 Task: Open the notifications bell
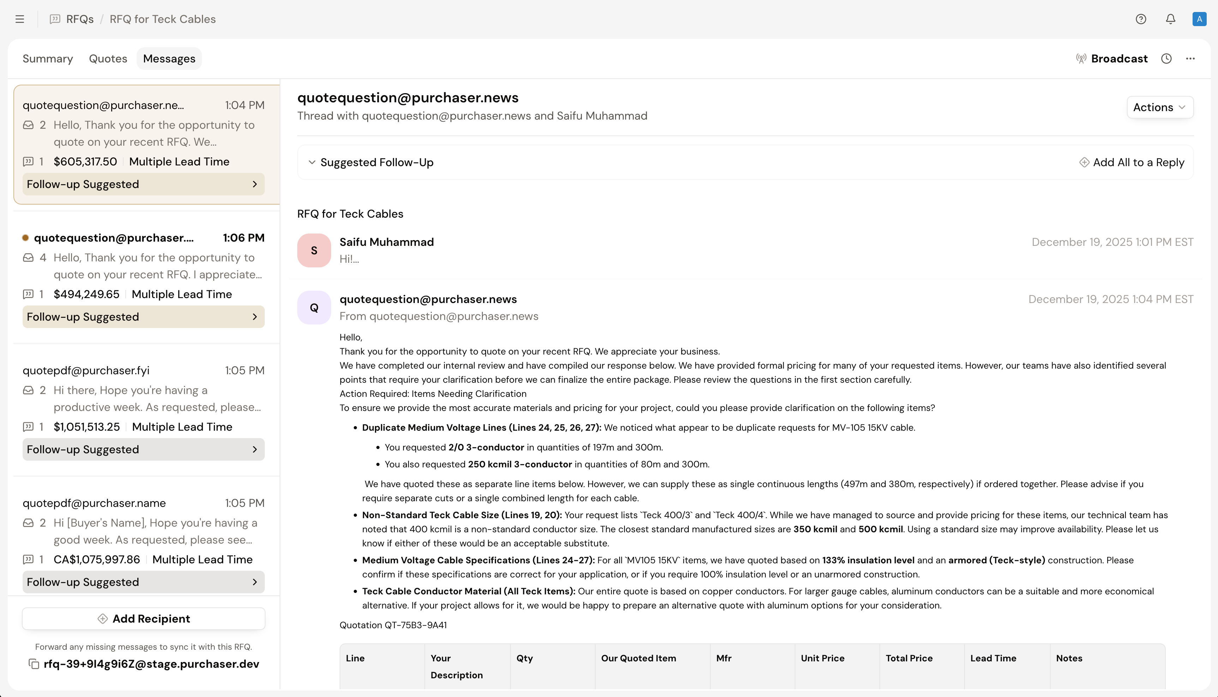(1171, 19)
